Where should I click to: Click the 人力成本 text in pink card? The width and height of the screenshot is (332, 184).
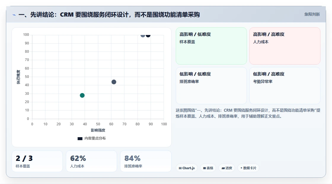261,42
